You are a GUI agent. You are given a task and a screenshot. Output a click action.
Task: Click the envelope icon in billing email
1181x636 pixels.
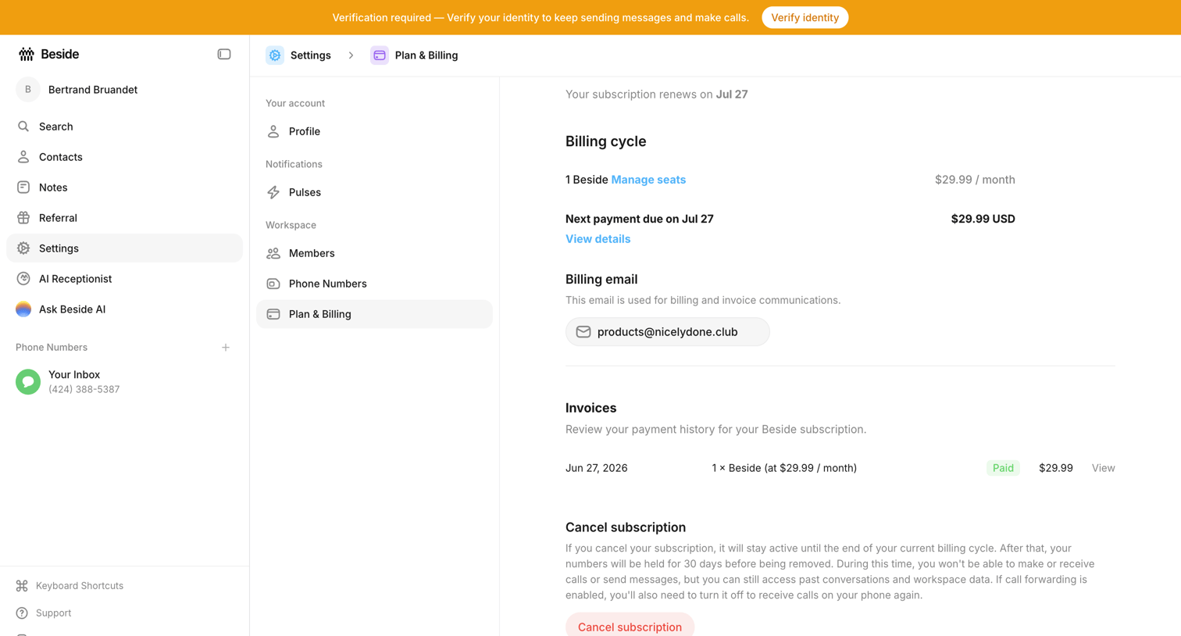[583, 332]
